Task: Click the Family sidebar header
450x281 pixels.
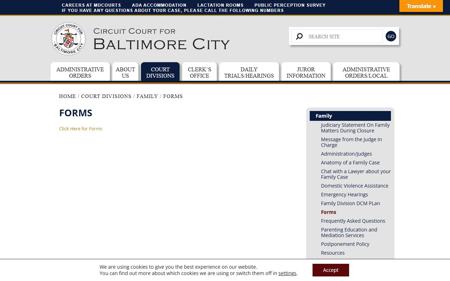Action: [x=350, y=116]
